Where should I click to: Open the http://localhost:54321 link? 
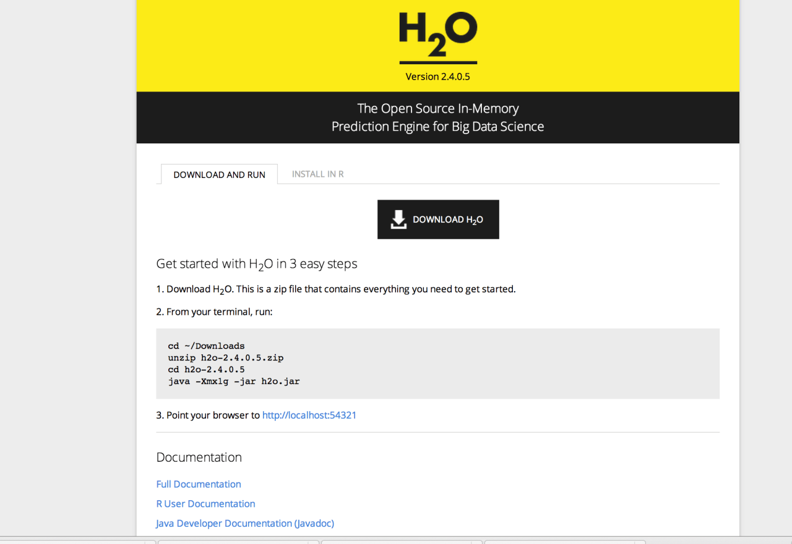click(309, 415)
